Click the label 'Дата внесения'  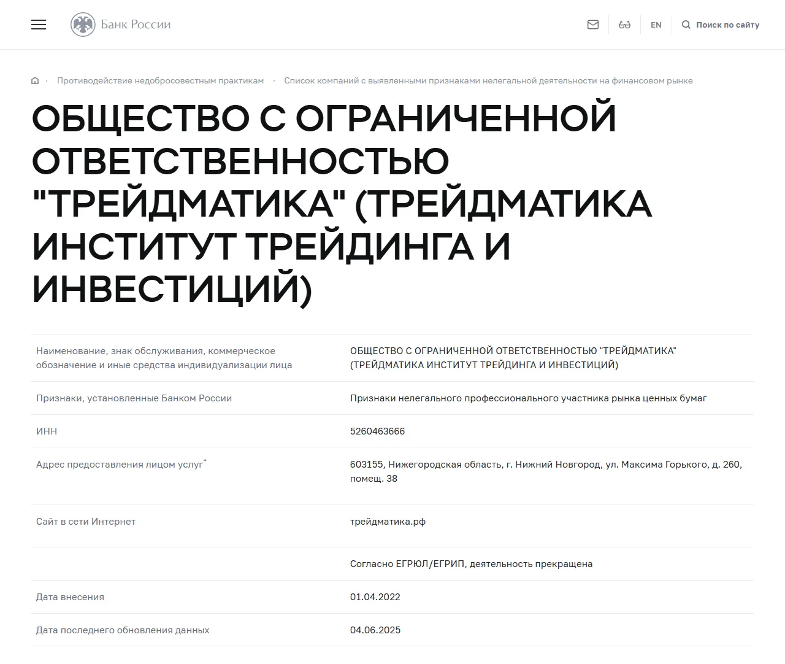point(70,597)
